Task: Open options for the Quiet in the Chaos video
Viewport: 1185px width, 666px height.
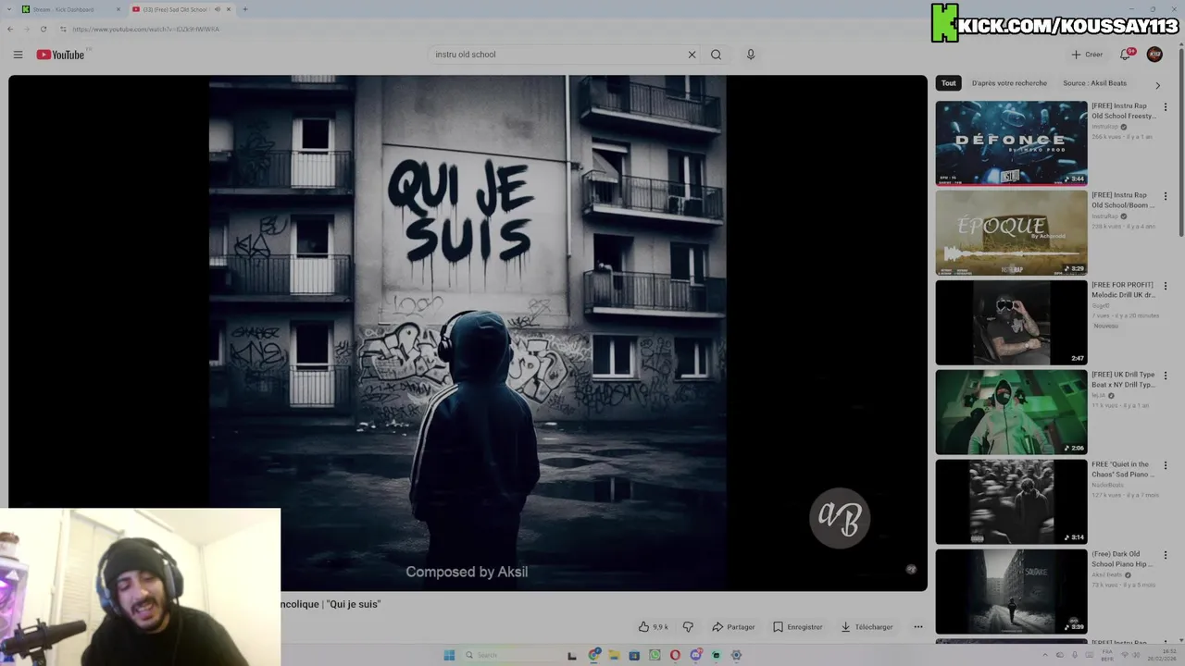Action: [x=1166, y=466]
